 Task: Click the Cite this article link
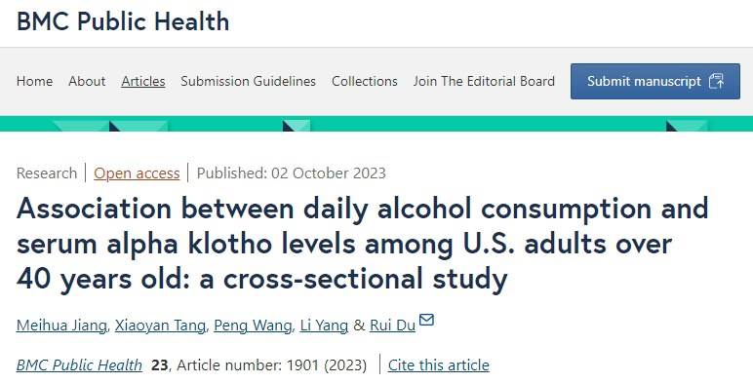coord(439,365)
